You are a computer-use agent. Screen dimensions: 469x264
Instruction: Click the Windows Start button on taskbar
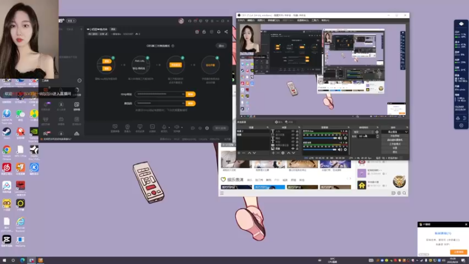tap(4, 260)
